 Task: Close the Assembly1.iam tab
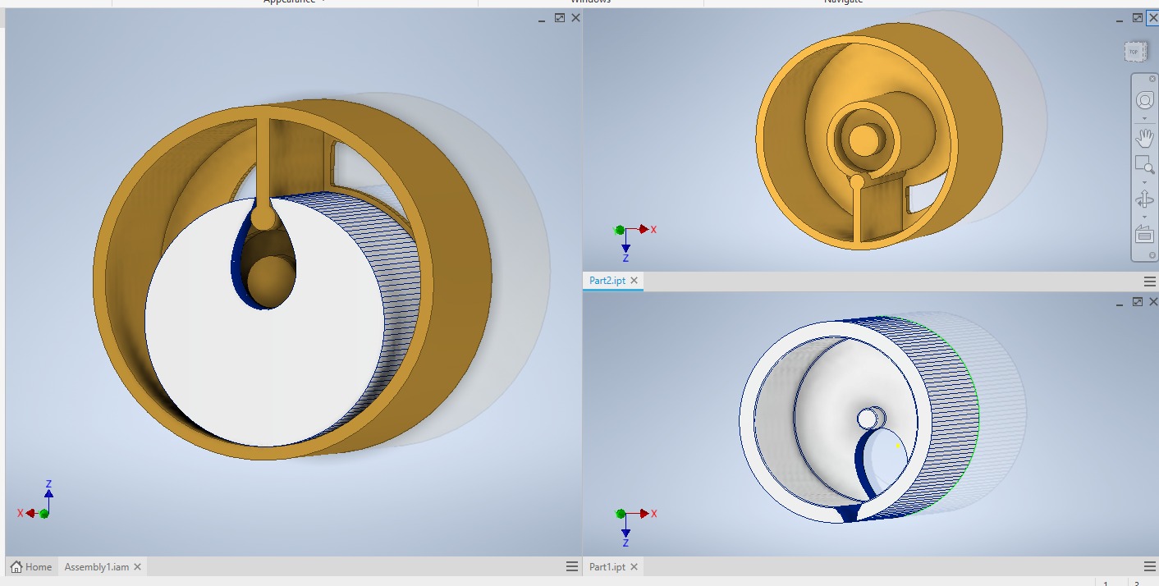tap(138, 566)
